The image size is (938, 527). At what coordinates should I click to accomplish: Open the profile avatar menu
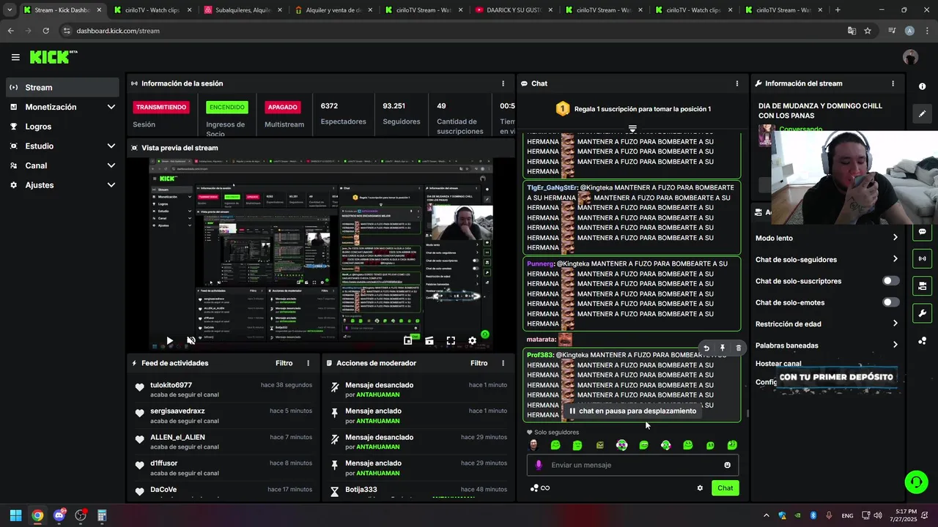[910, 57]
